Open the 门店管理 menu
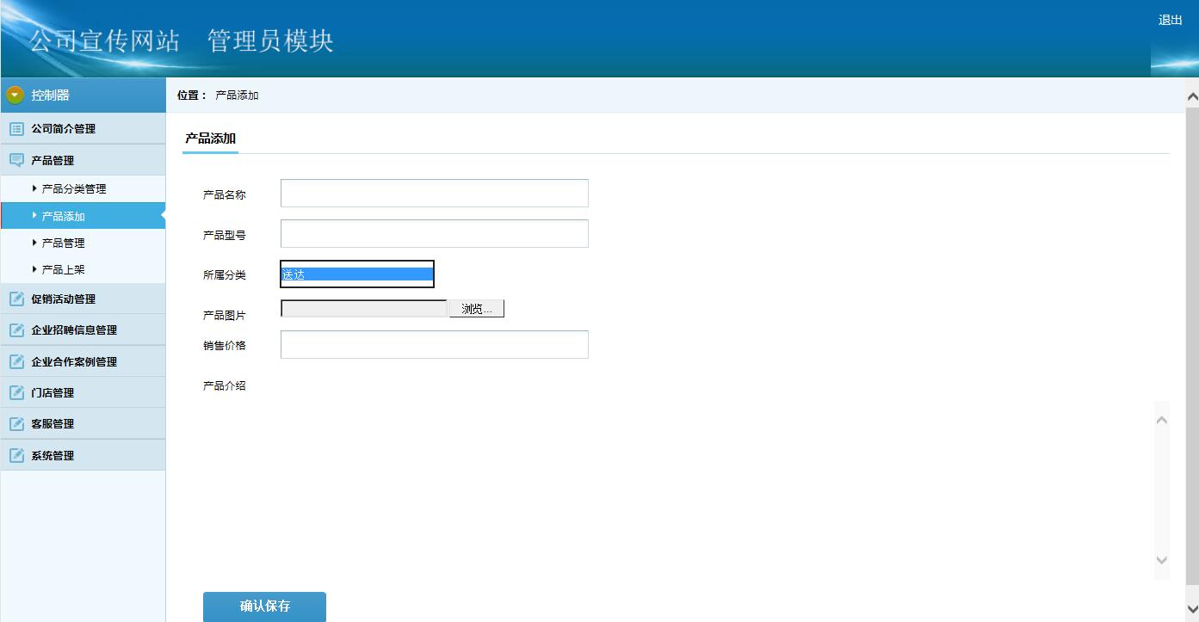The image size is (1199, 622). pyautogui.click(x=83, y=392)
